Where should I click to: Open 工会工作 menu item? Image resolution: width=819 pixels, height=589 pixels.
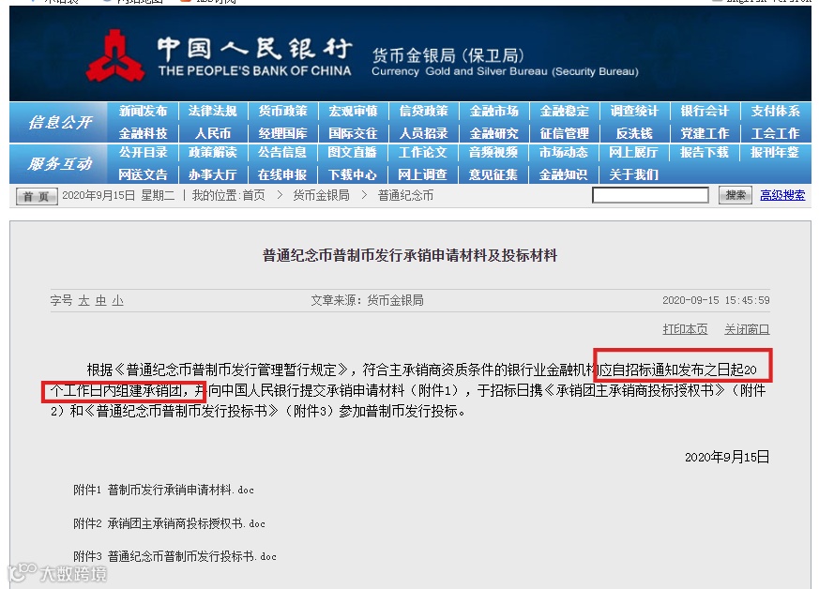point(775,134)
